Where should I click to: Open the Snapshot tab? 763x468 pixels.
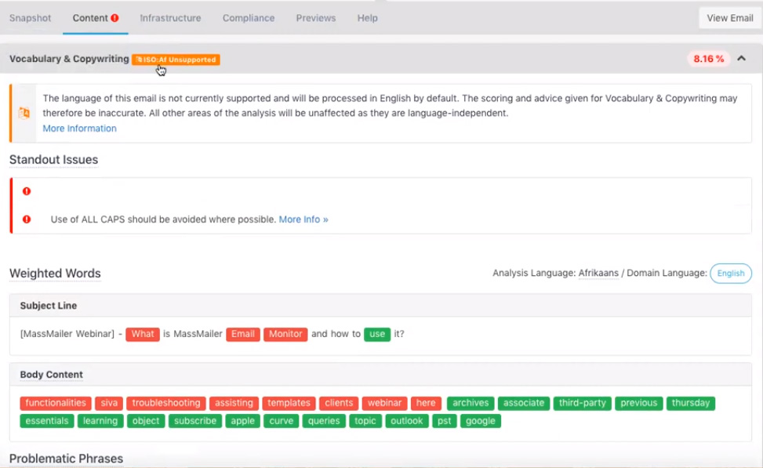tap(30, 18)
